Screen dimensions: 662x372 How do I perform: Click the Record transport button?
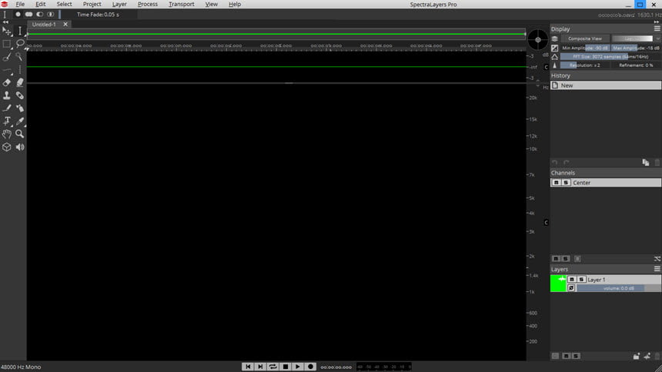tap(310, 367)
